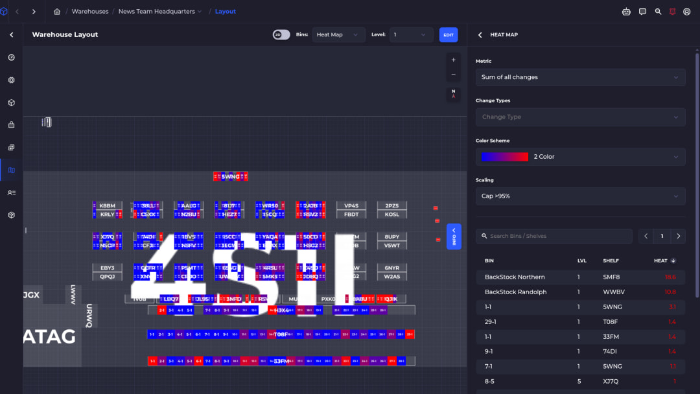Click the SHELF column header

click(611, 261)
